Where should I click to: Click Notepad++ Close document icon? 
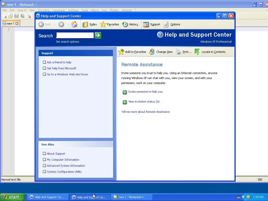point(29,16)
